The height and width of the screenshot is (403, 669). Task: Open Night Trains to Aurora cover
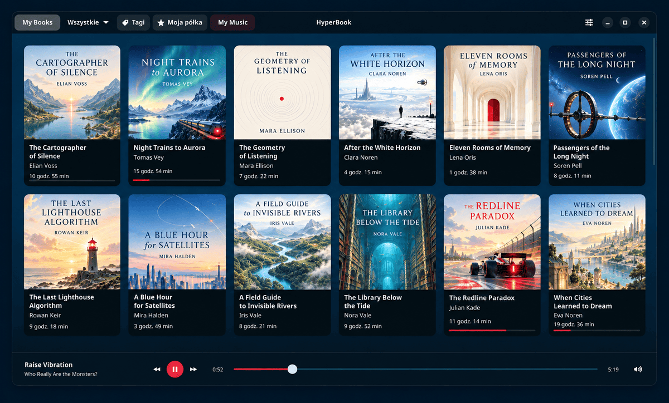tap(177, 92)
